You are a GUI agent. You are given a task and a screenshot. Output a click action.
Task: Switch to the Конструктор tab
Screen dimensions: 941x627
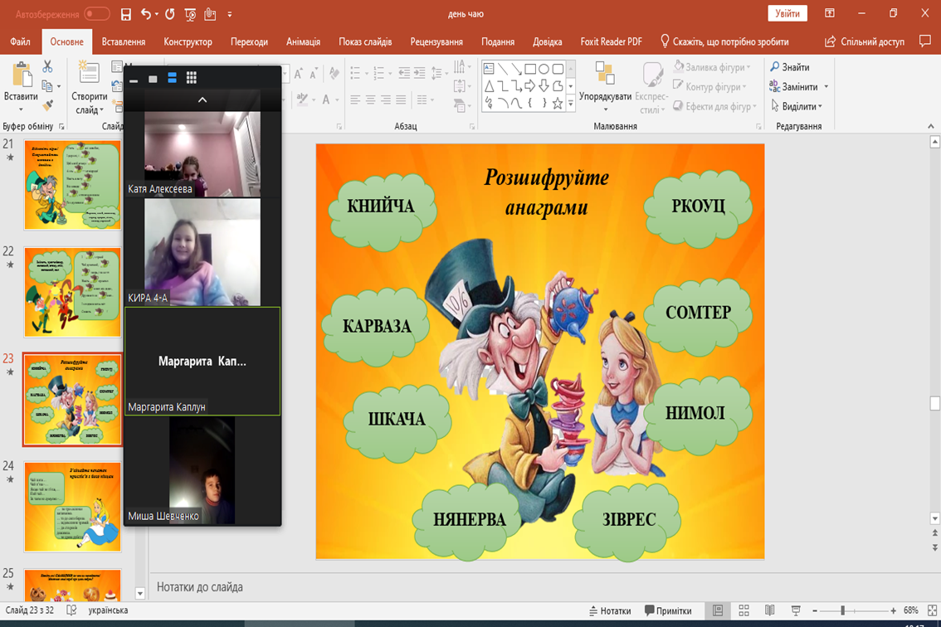188,41
